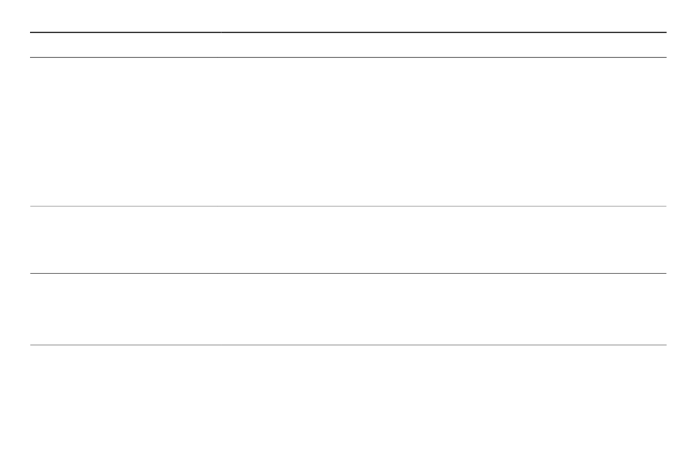
Task: Click the dark divider line below the second row
Action: coord(348,273)
